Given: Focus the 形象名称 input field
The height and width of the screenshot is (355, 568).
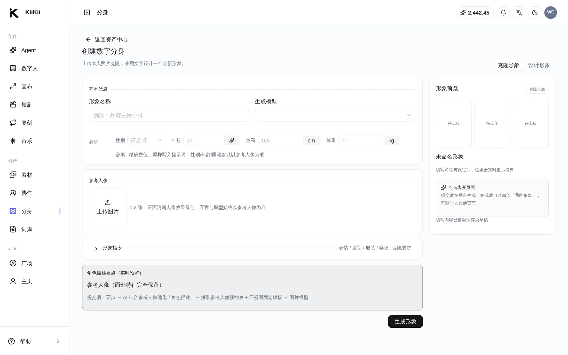Looking at the screenshot, I should [x=169, y=115].
